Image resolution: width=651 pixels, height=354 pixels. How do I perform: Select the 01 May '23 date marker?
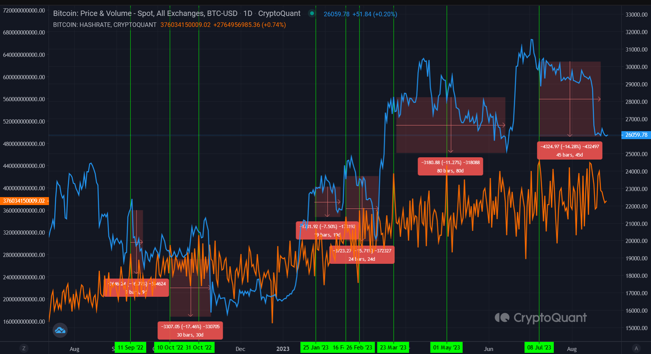(x=446, y=348)
